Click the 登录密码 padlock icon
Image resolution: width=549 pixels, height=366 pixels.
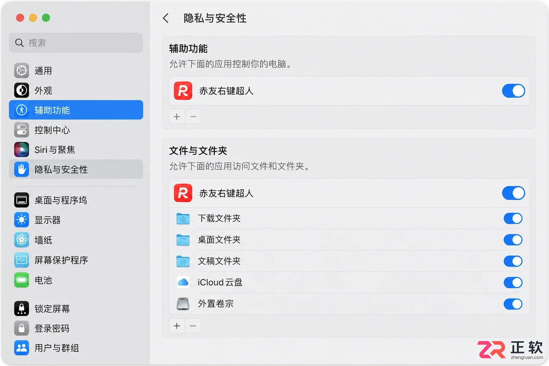coord(22,328)
